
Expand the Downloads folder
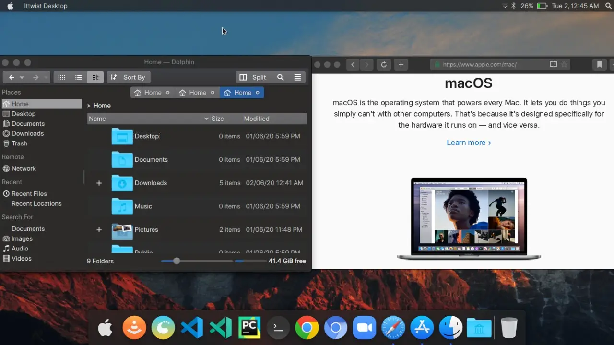[x=99, y=183]
